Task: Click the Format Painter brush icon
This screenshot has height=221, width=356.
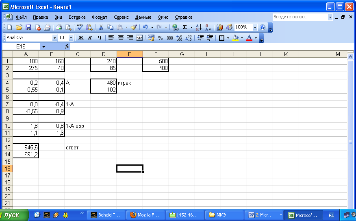Action: point(134,27)
